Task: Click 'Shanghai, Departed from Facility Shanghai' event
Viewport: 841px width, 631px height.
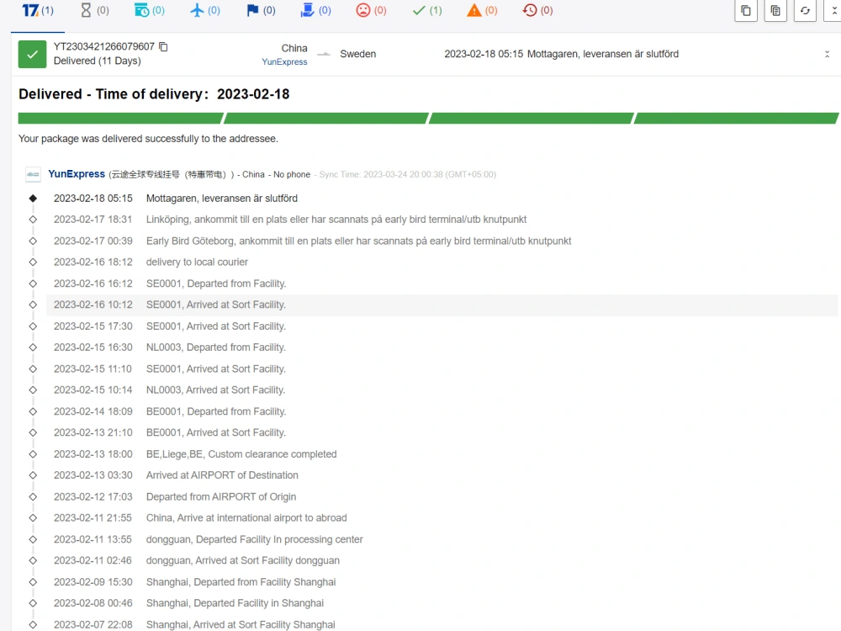Action: tap(241, 582)
